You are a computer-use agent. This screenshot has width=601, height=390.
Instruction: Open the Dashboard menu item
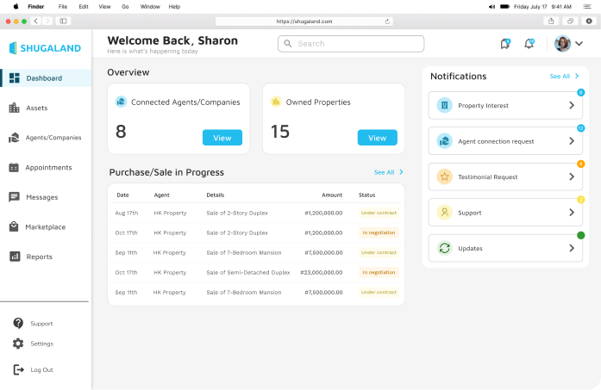pyautogui.click(x=44, y=78)
